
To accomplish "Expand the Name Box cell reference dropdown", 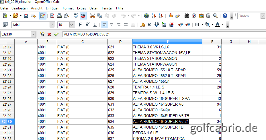I will point(33,34).
